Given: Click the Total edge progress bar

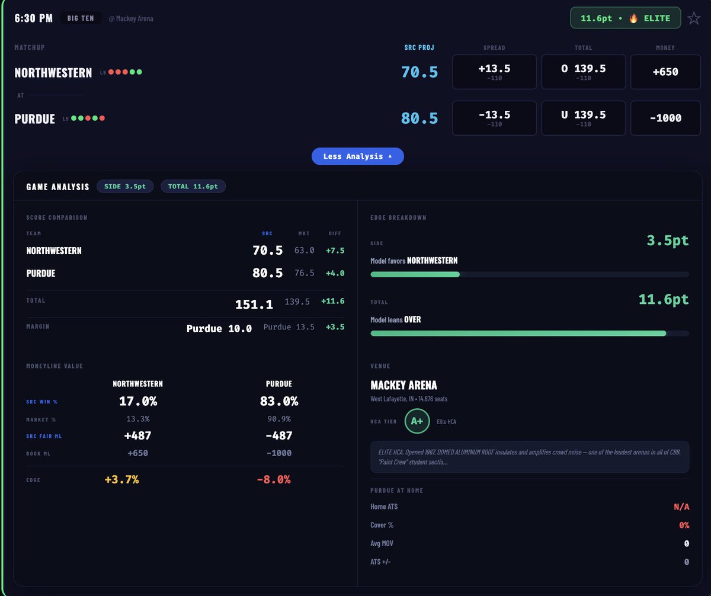Looking at the screenshot, I should coord(530,334).
